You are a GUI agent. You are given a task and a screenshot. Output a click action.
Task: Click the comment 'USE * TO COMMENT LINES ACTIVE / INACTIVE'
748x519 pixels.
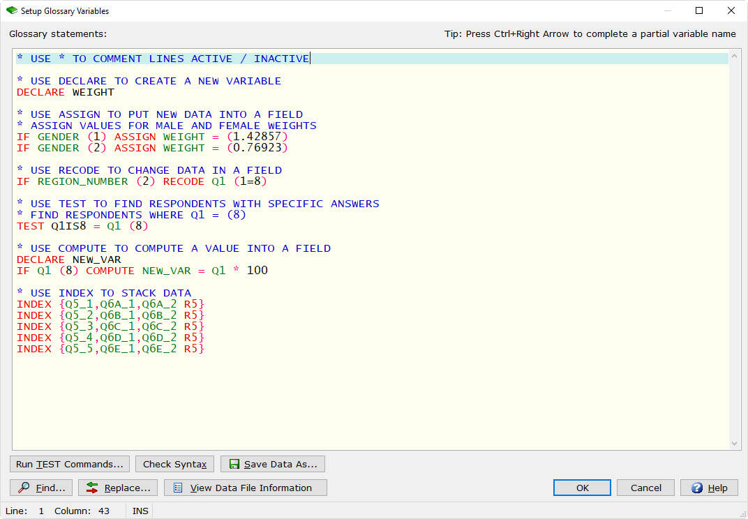coord(163,59)
